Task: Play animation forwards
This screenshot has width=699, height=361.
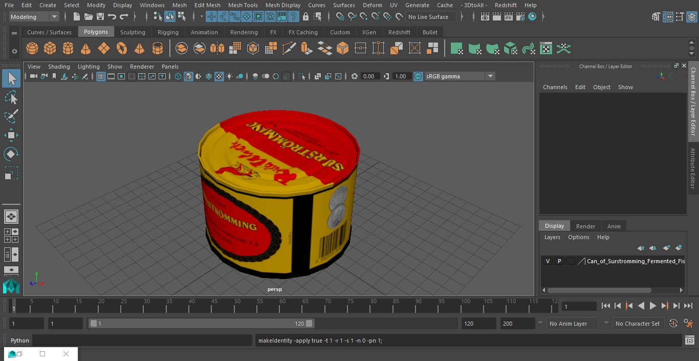Action: (x=652, y=306)
